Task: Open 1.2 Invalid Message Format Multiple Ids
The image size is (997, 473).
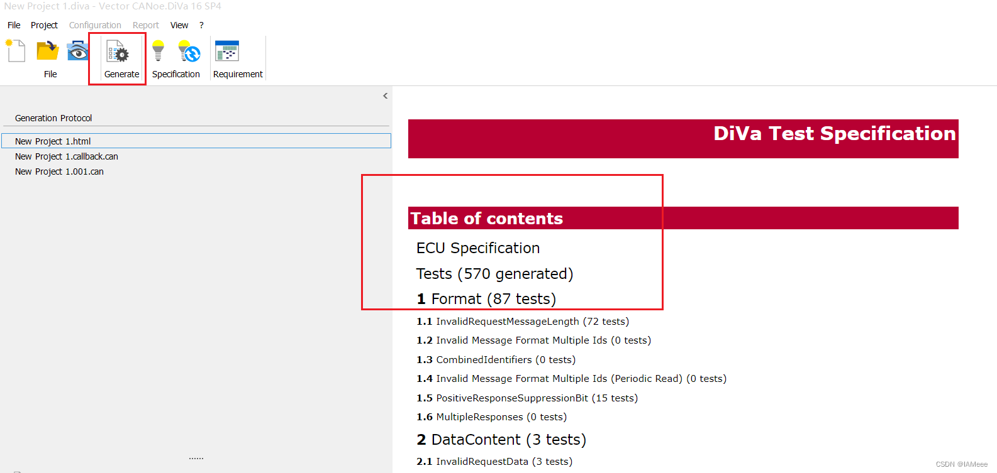Action: [x=533, y=340]
